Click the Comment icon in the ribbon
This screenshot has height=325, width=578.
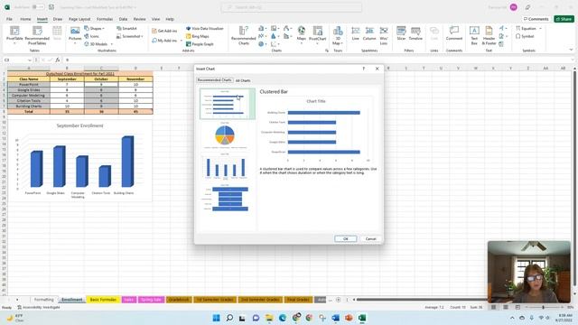(453, 33)
